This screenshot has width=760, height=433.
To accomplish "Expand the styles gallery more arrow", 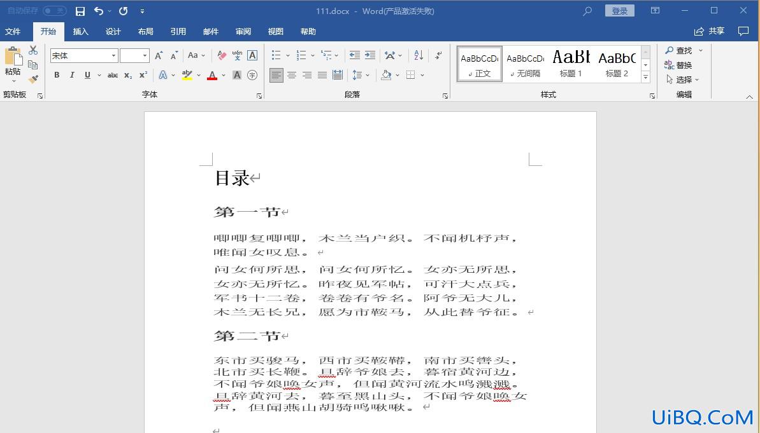I will [x=645, y=77].
